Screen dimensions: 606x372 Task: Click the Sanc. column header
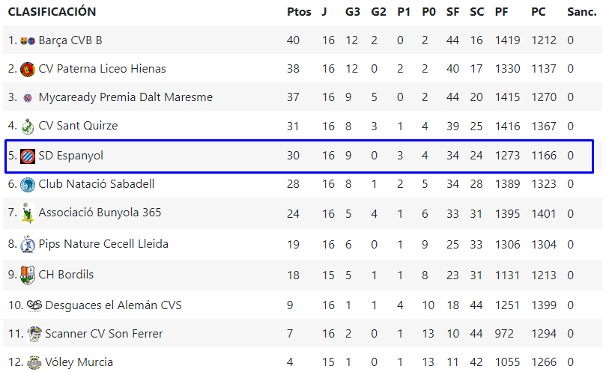(581, 12)
